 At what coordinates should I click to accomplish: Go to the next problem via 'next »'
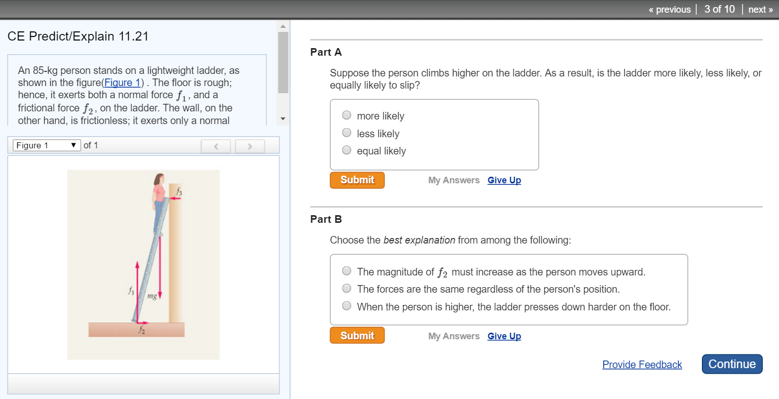pyautogui.click(x=760, y=9)
